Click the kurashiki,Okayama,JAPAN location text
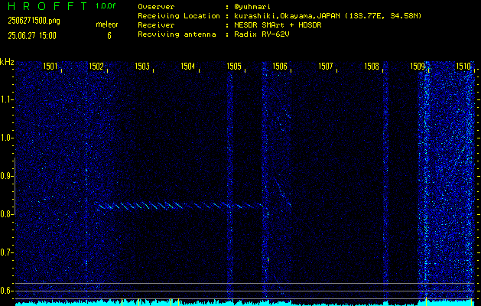481x306 pixels. click(287, 16)
